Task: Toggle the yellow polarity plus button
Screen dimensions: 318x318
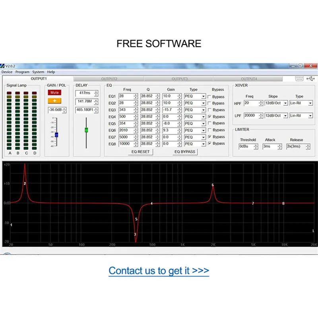Action: click(54, 101)
